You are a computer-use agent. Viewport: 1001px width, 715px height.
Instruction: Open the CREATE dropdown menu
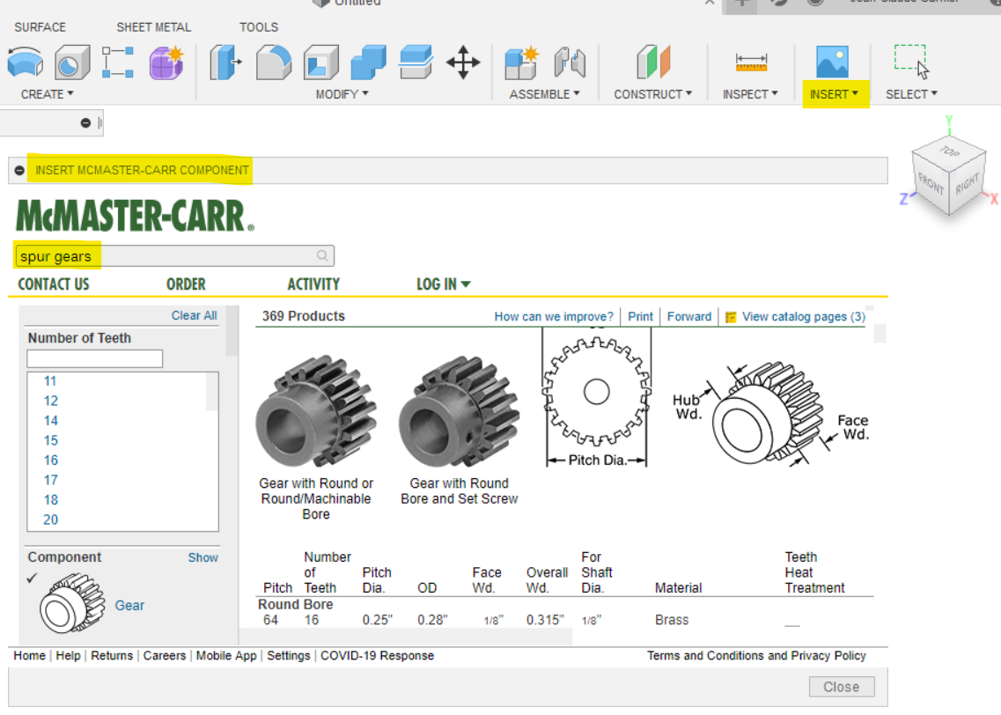pos(48,94)
